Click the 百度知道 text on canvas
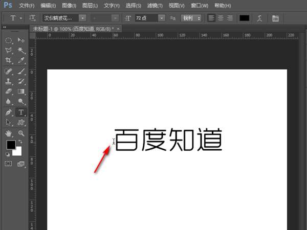This screenshot has height=230, width=307. coord(168,140)
